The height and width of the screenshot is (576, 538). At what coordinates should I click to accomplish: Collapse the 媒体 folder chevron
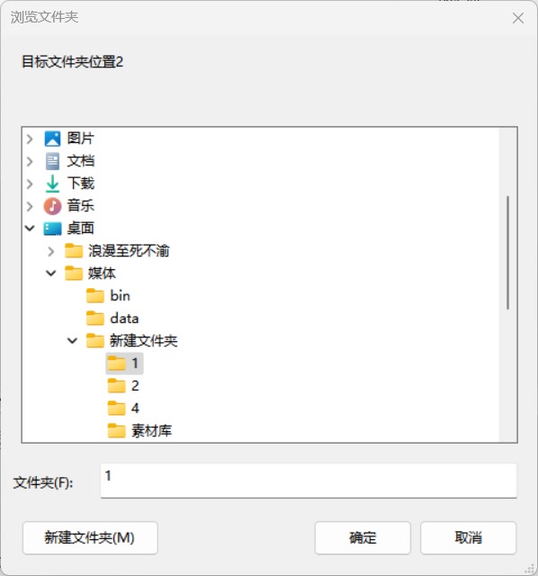(51, 274)
